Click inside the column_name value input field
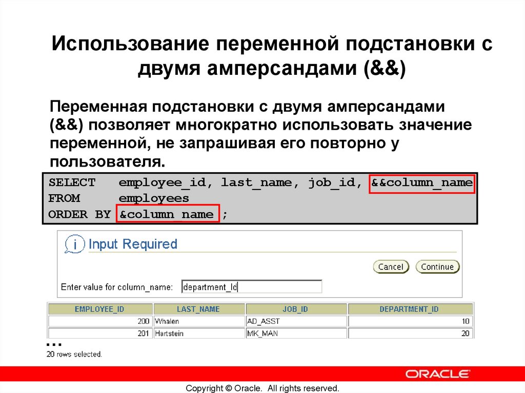This screenshot has width=525, height=393. [251, 286]
